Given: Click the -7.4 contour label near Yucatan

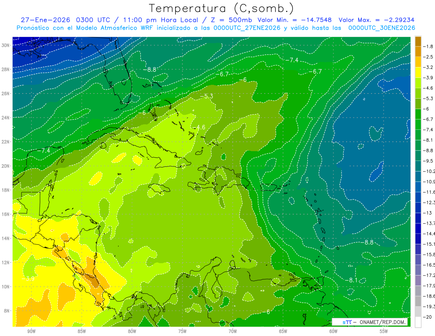Looking at the screenshot, I should coord(43,150).
